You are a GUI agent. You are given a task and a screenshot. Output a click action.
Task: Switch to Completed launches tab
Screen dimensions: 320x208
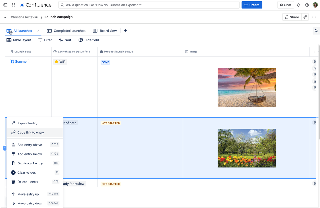pos(66,31)
